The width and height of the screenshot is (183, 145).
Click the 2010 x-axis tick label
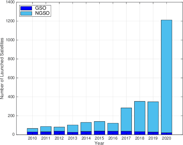(x=33, y=138)
